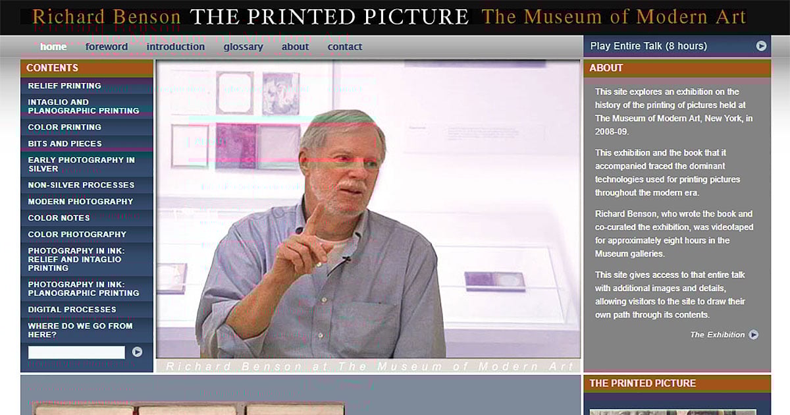790x415 pixels.
Task: Open the foreword page
Action: click(x=107, y=47)
